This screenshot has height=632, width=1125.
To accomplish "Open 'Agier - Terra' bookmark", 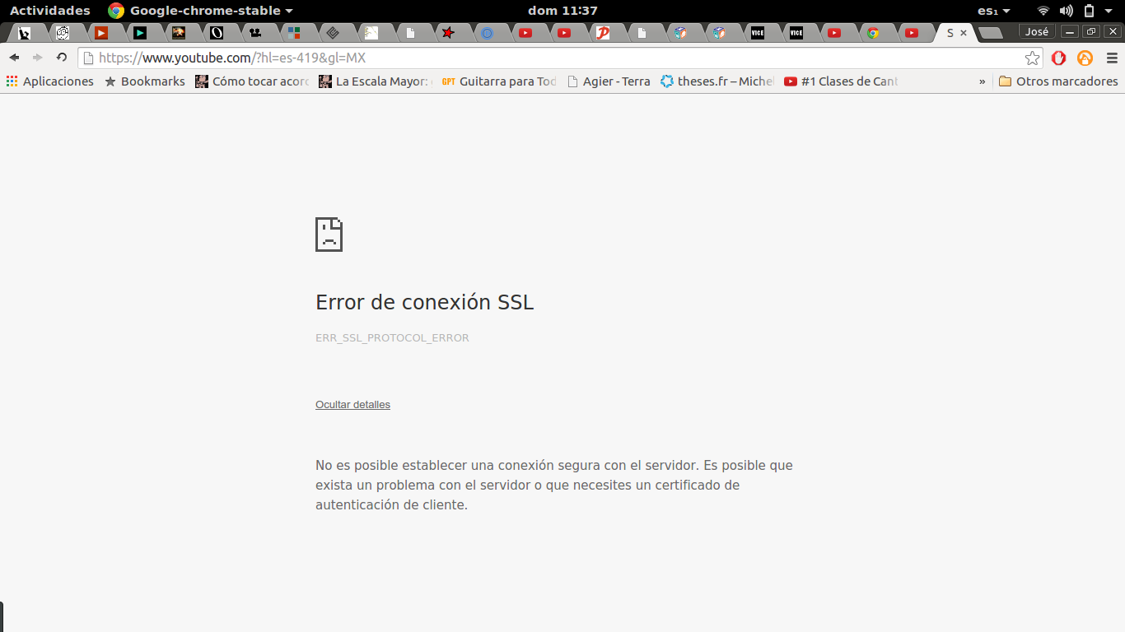I will (x=609, y=81).
